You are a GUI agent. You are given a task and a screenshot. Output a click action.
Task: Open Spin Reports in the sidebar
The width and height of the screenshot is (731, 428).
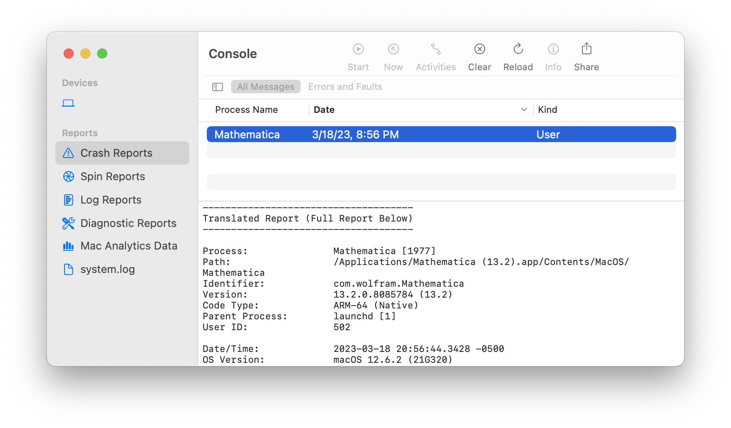tap(112, 176)
